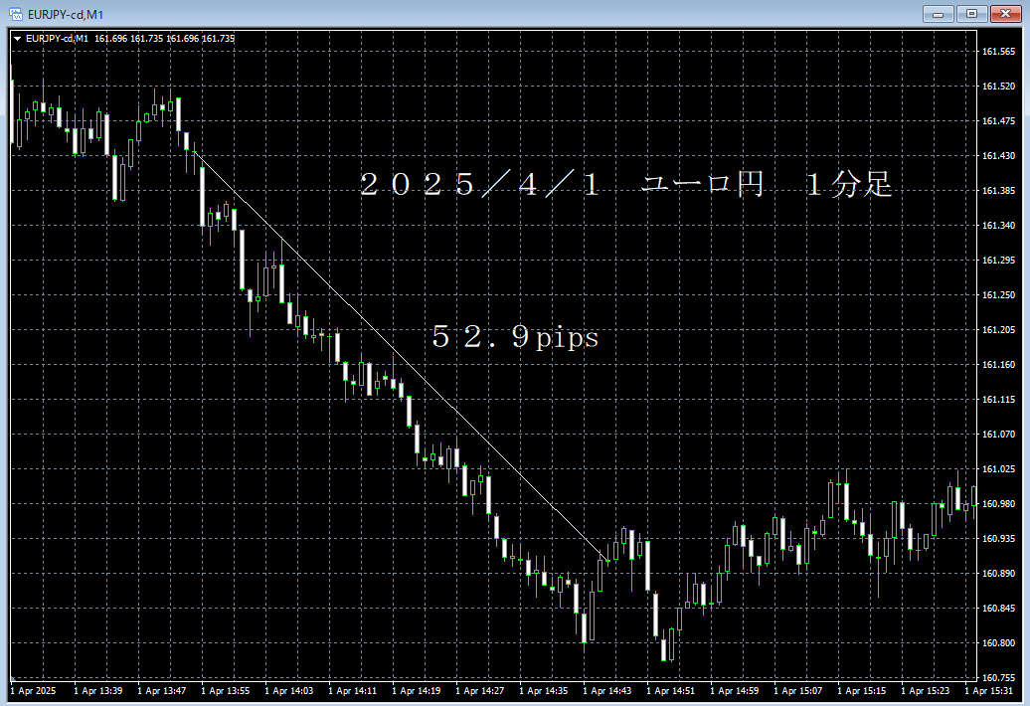Click the 1 Apr 14:11 time label
The height and width of the screenshot is (706, 1030).
click(353, 691)
